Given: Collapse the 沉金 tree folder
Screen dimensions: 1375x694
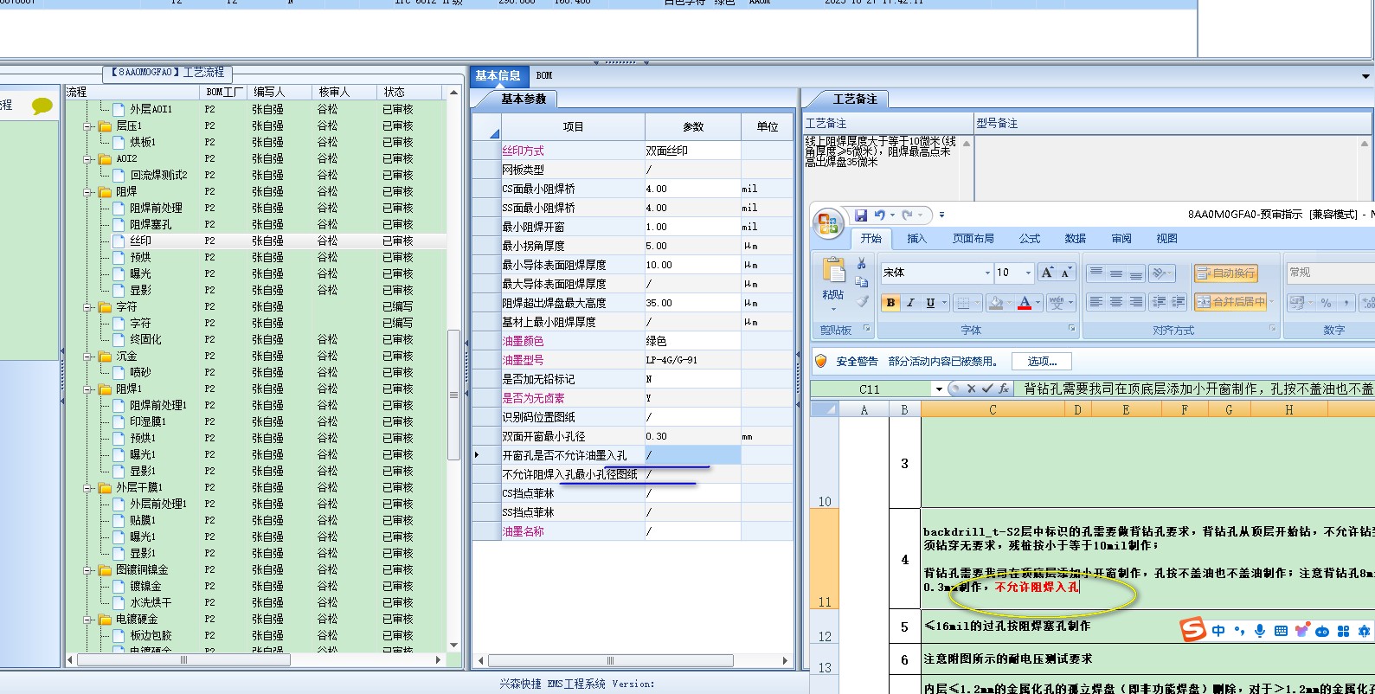Looking at the screenshot, I should pyautogui.click(x=87, y=357).
